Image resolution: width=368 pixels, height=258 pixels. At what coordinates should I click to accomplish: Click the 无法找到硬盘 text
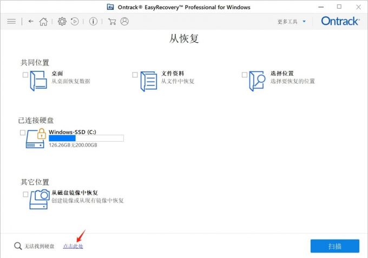click(40, 246)
